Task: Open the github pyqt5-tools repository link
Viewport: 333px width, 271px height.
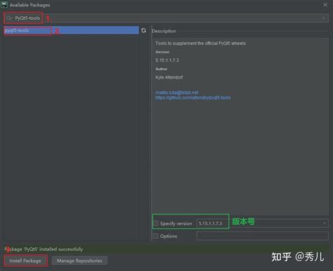Action: 193,98
